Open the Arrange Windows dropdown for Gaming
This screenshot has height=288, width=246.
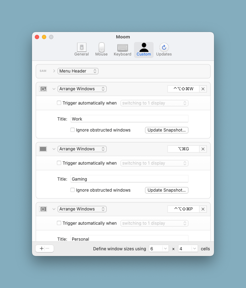click(x=82, y=149)
